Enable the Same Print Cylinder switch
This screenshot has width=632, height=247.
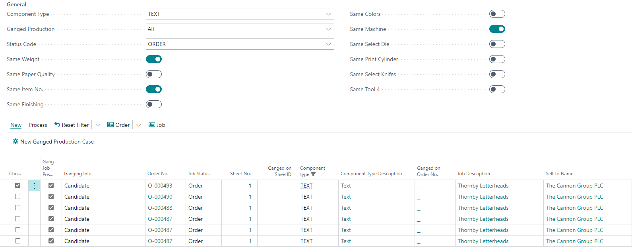coord(497,59)
